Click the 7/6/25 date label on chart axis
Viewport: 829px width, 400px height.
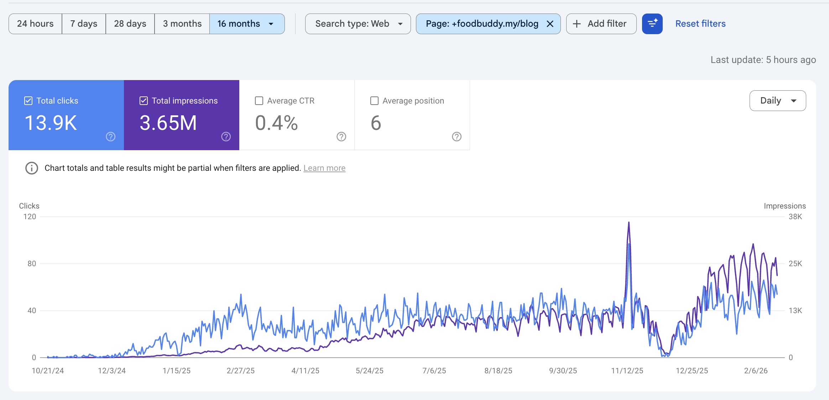click(434, 371)
